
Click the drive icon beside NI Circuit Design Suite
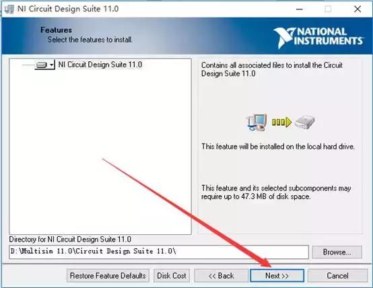click(42, 65)
